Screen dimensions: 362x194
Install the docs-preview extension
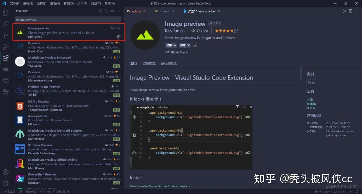tap(117, 125)
